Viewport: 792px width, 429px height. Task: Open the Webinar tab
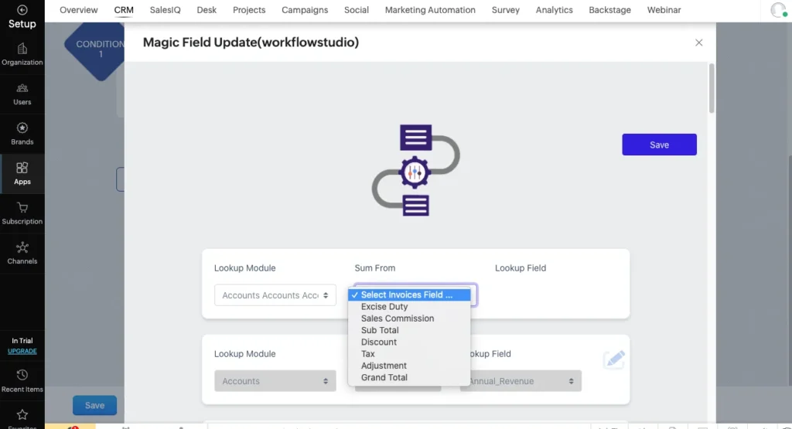click(x=664, y=10)
